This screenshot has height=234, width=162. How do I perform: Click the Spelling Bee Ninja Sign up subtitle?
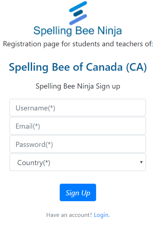[78, 86]
